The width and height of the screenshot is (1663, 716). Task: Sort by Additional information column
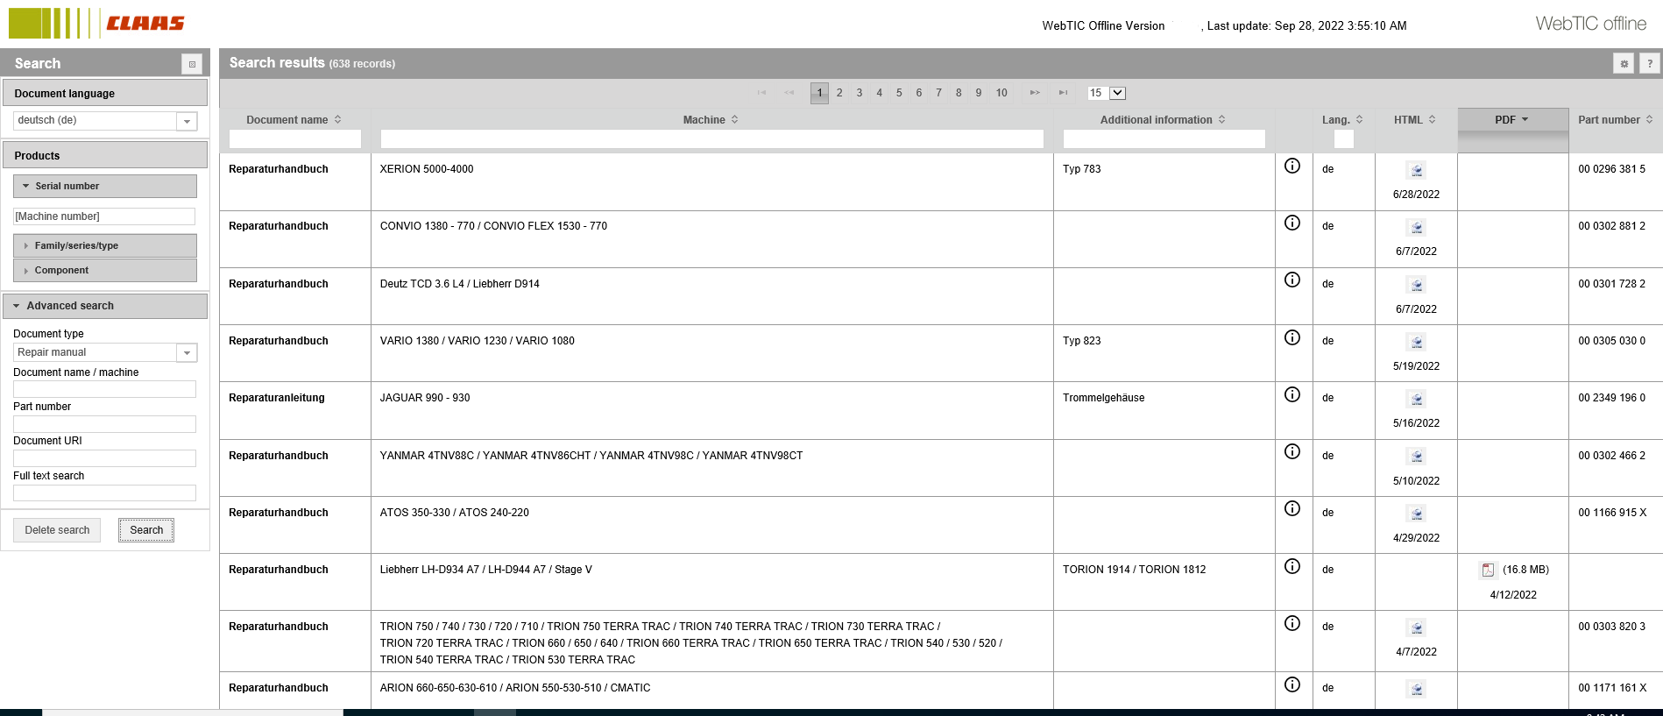point(1164,120)
